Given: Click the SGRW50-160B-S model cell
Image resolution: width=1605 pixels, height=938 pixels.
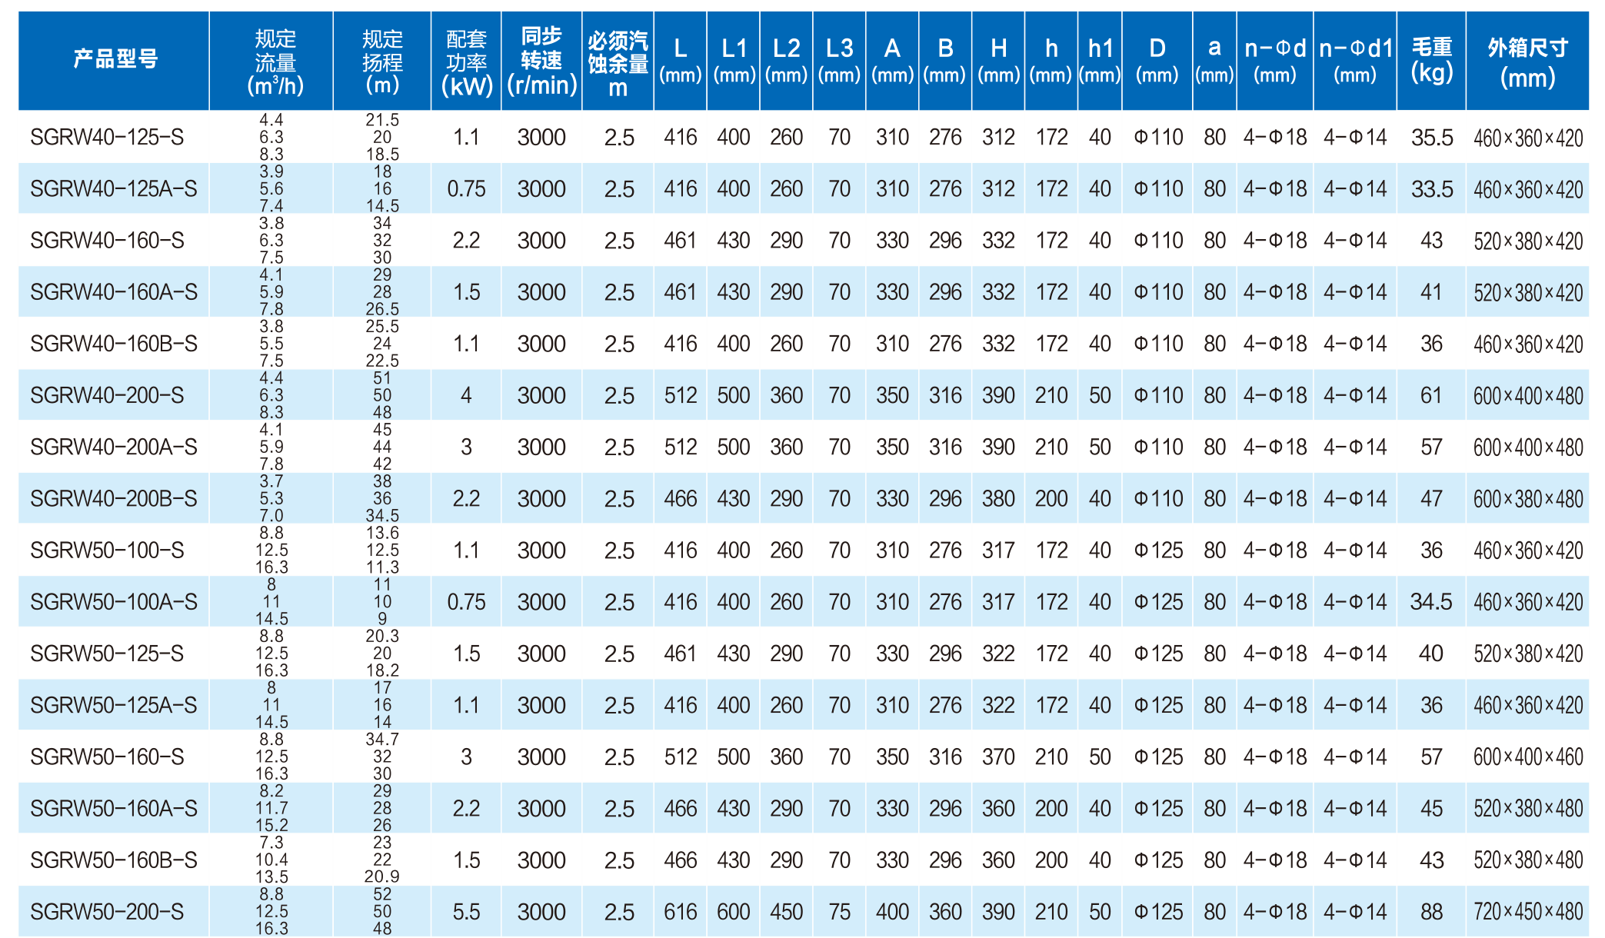Looking at the screenshot, I should coord(113,860).
